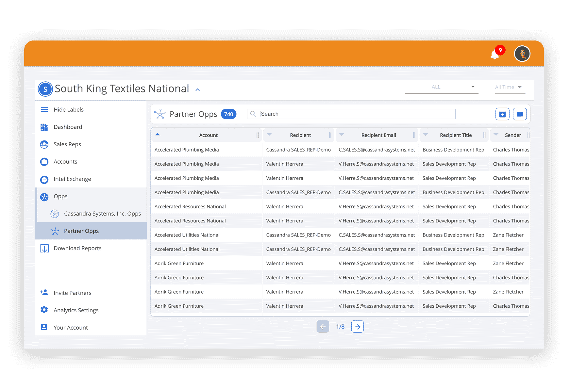Click the 1/8 page indicator
Screen dimensions: 570x389
(340, 327)
